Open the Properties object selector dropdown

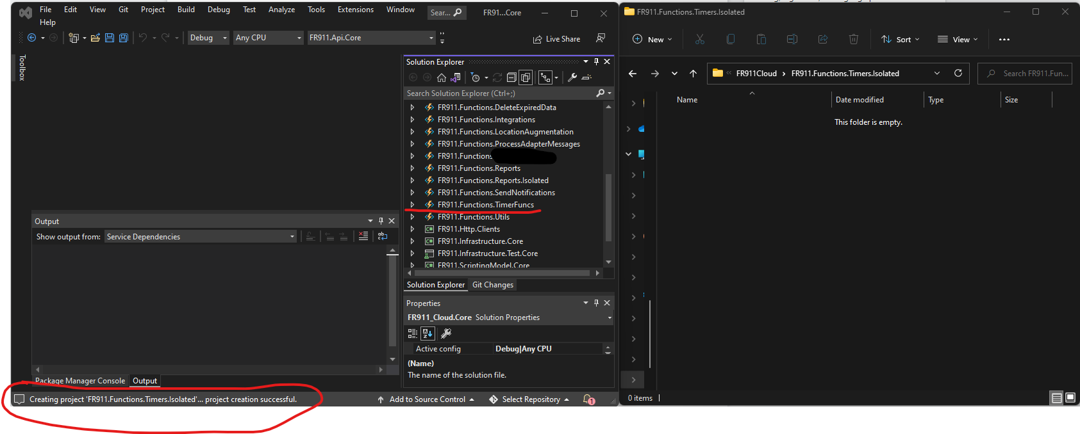[510, 317]
